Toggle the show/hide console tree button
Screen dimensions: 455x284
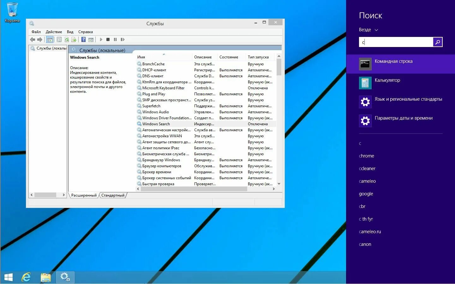pyautogui.click(x=50, y=39)
